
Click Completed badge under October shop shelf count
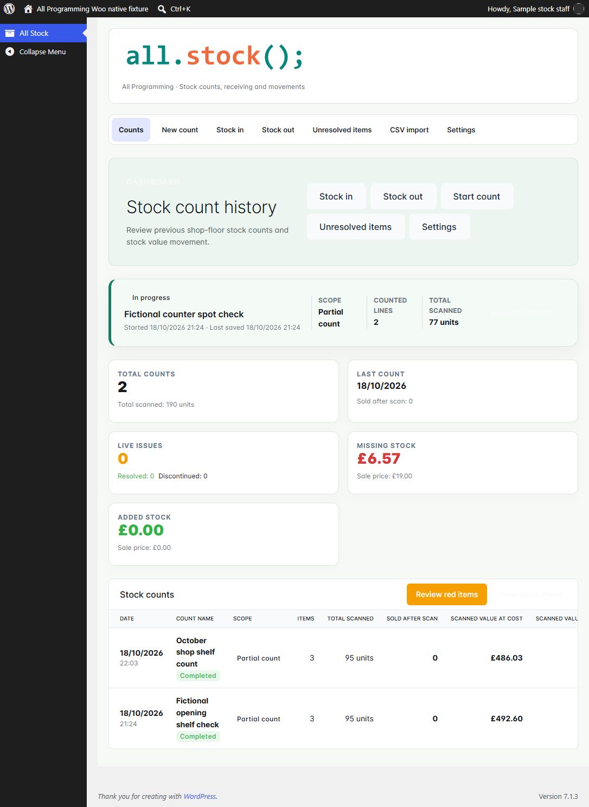click(x=198, y=676)
